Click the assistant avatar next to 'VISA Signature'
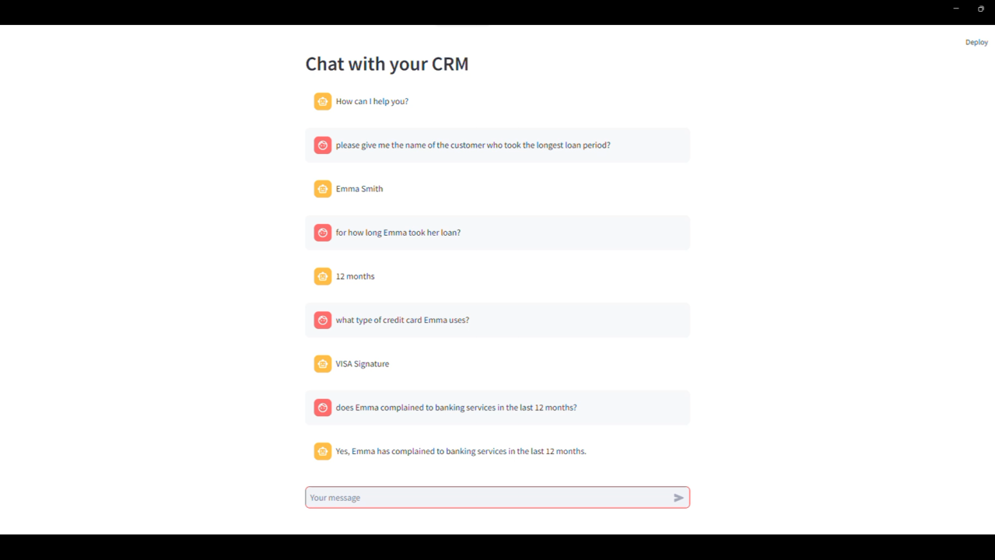Viewport: 995px width, 560px height. click(x=323, y=364)
